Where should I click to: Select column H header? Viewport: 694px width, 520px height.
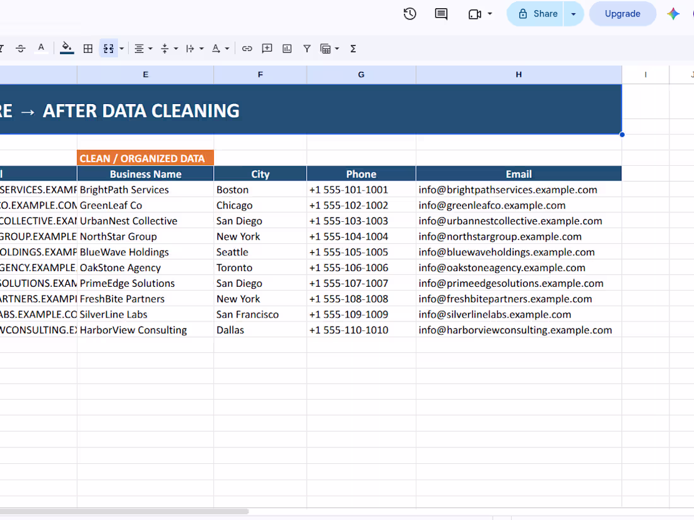click(519, 75)
